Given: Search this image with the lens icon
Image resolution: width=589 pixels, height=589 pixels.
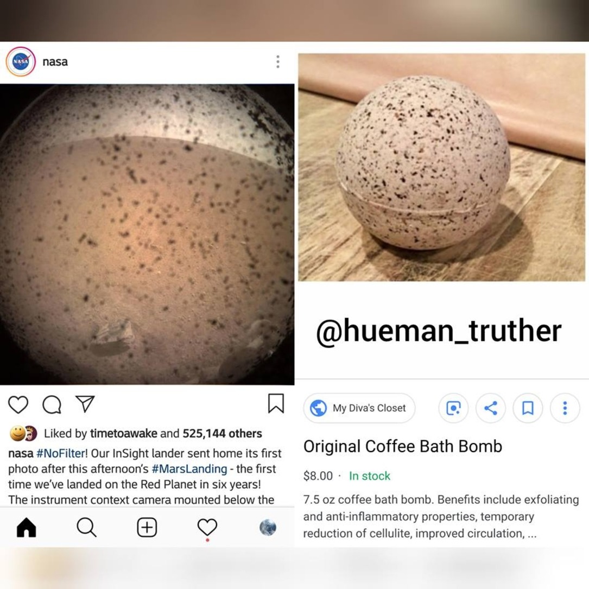Looking at the screenshot, I should [453, 408].
